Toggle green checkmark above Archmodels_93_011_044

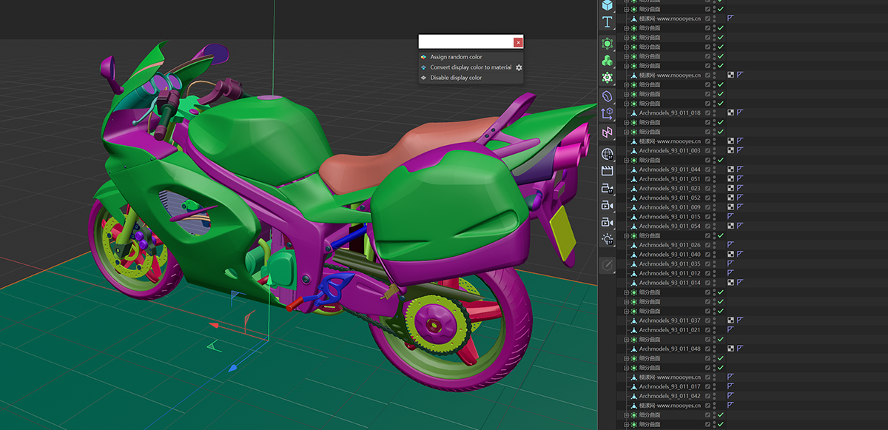point(721,160)
